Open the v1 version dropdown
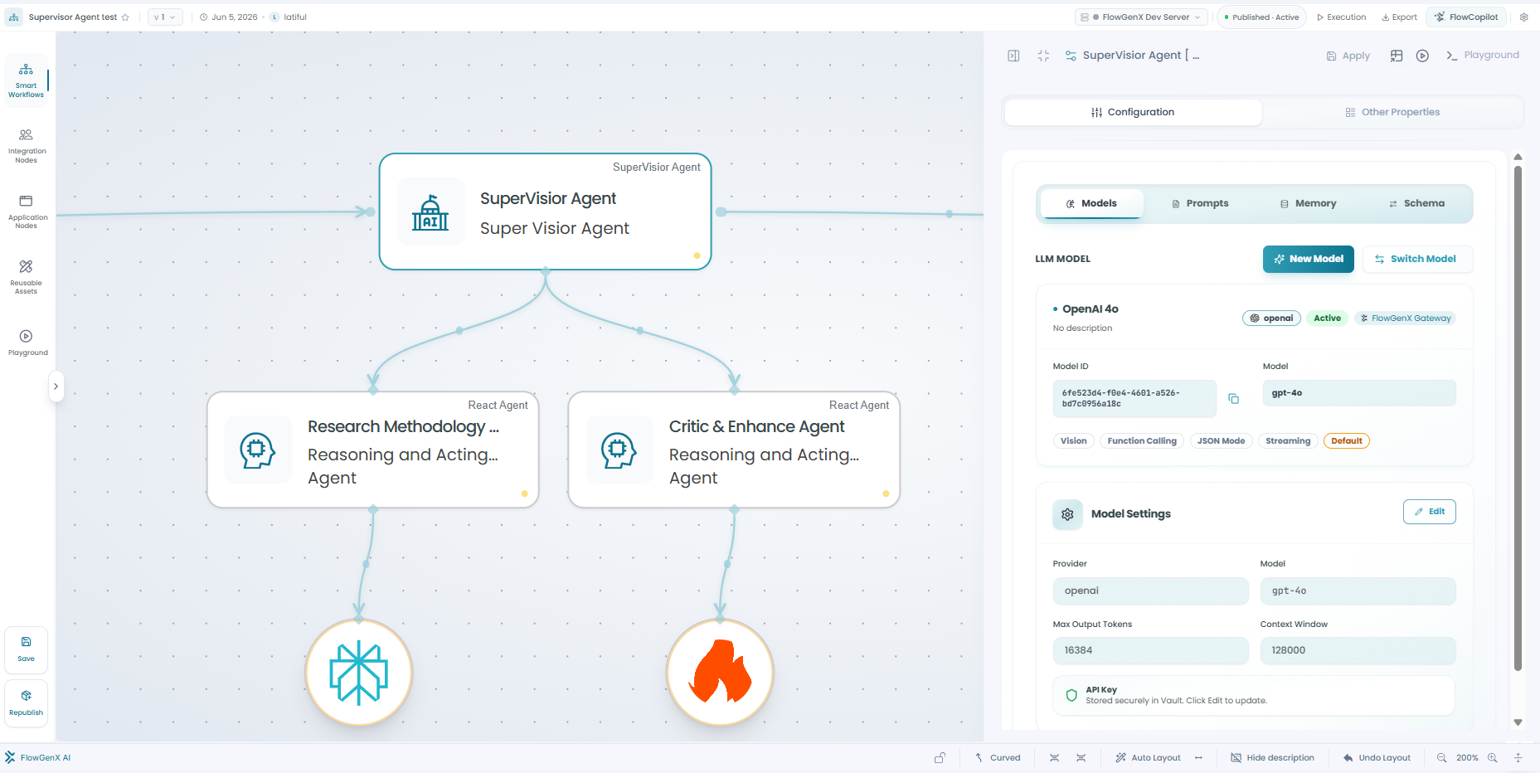The image size is (1540, 773). point(165,17)
